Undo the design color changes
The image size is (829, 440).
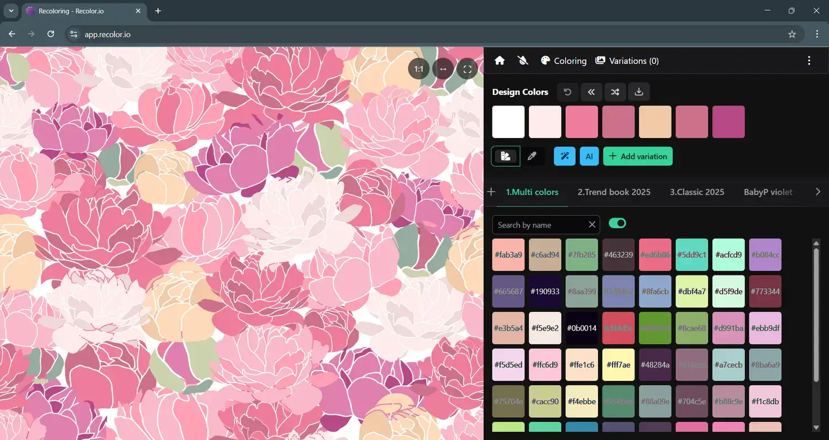coord(567,92)
